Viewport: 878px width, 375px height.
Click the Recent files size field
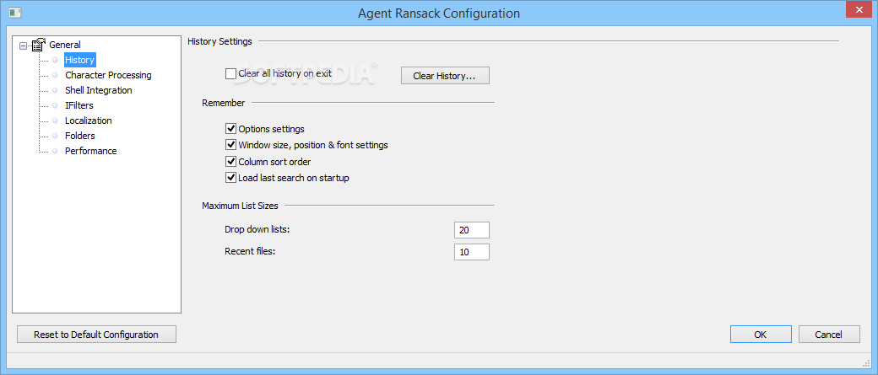472,252
